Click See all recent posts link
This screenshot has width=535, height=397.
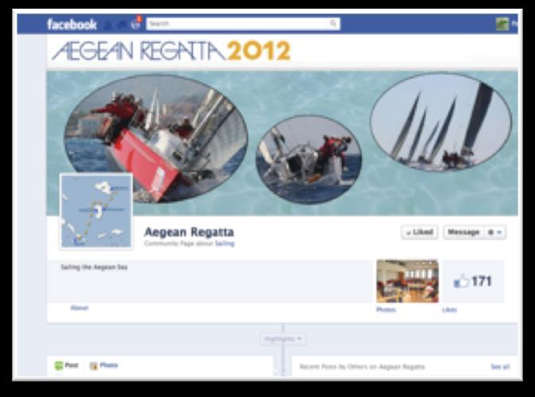[x=500, y=367]
